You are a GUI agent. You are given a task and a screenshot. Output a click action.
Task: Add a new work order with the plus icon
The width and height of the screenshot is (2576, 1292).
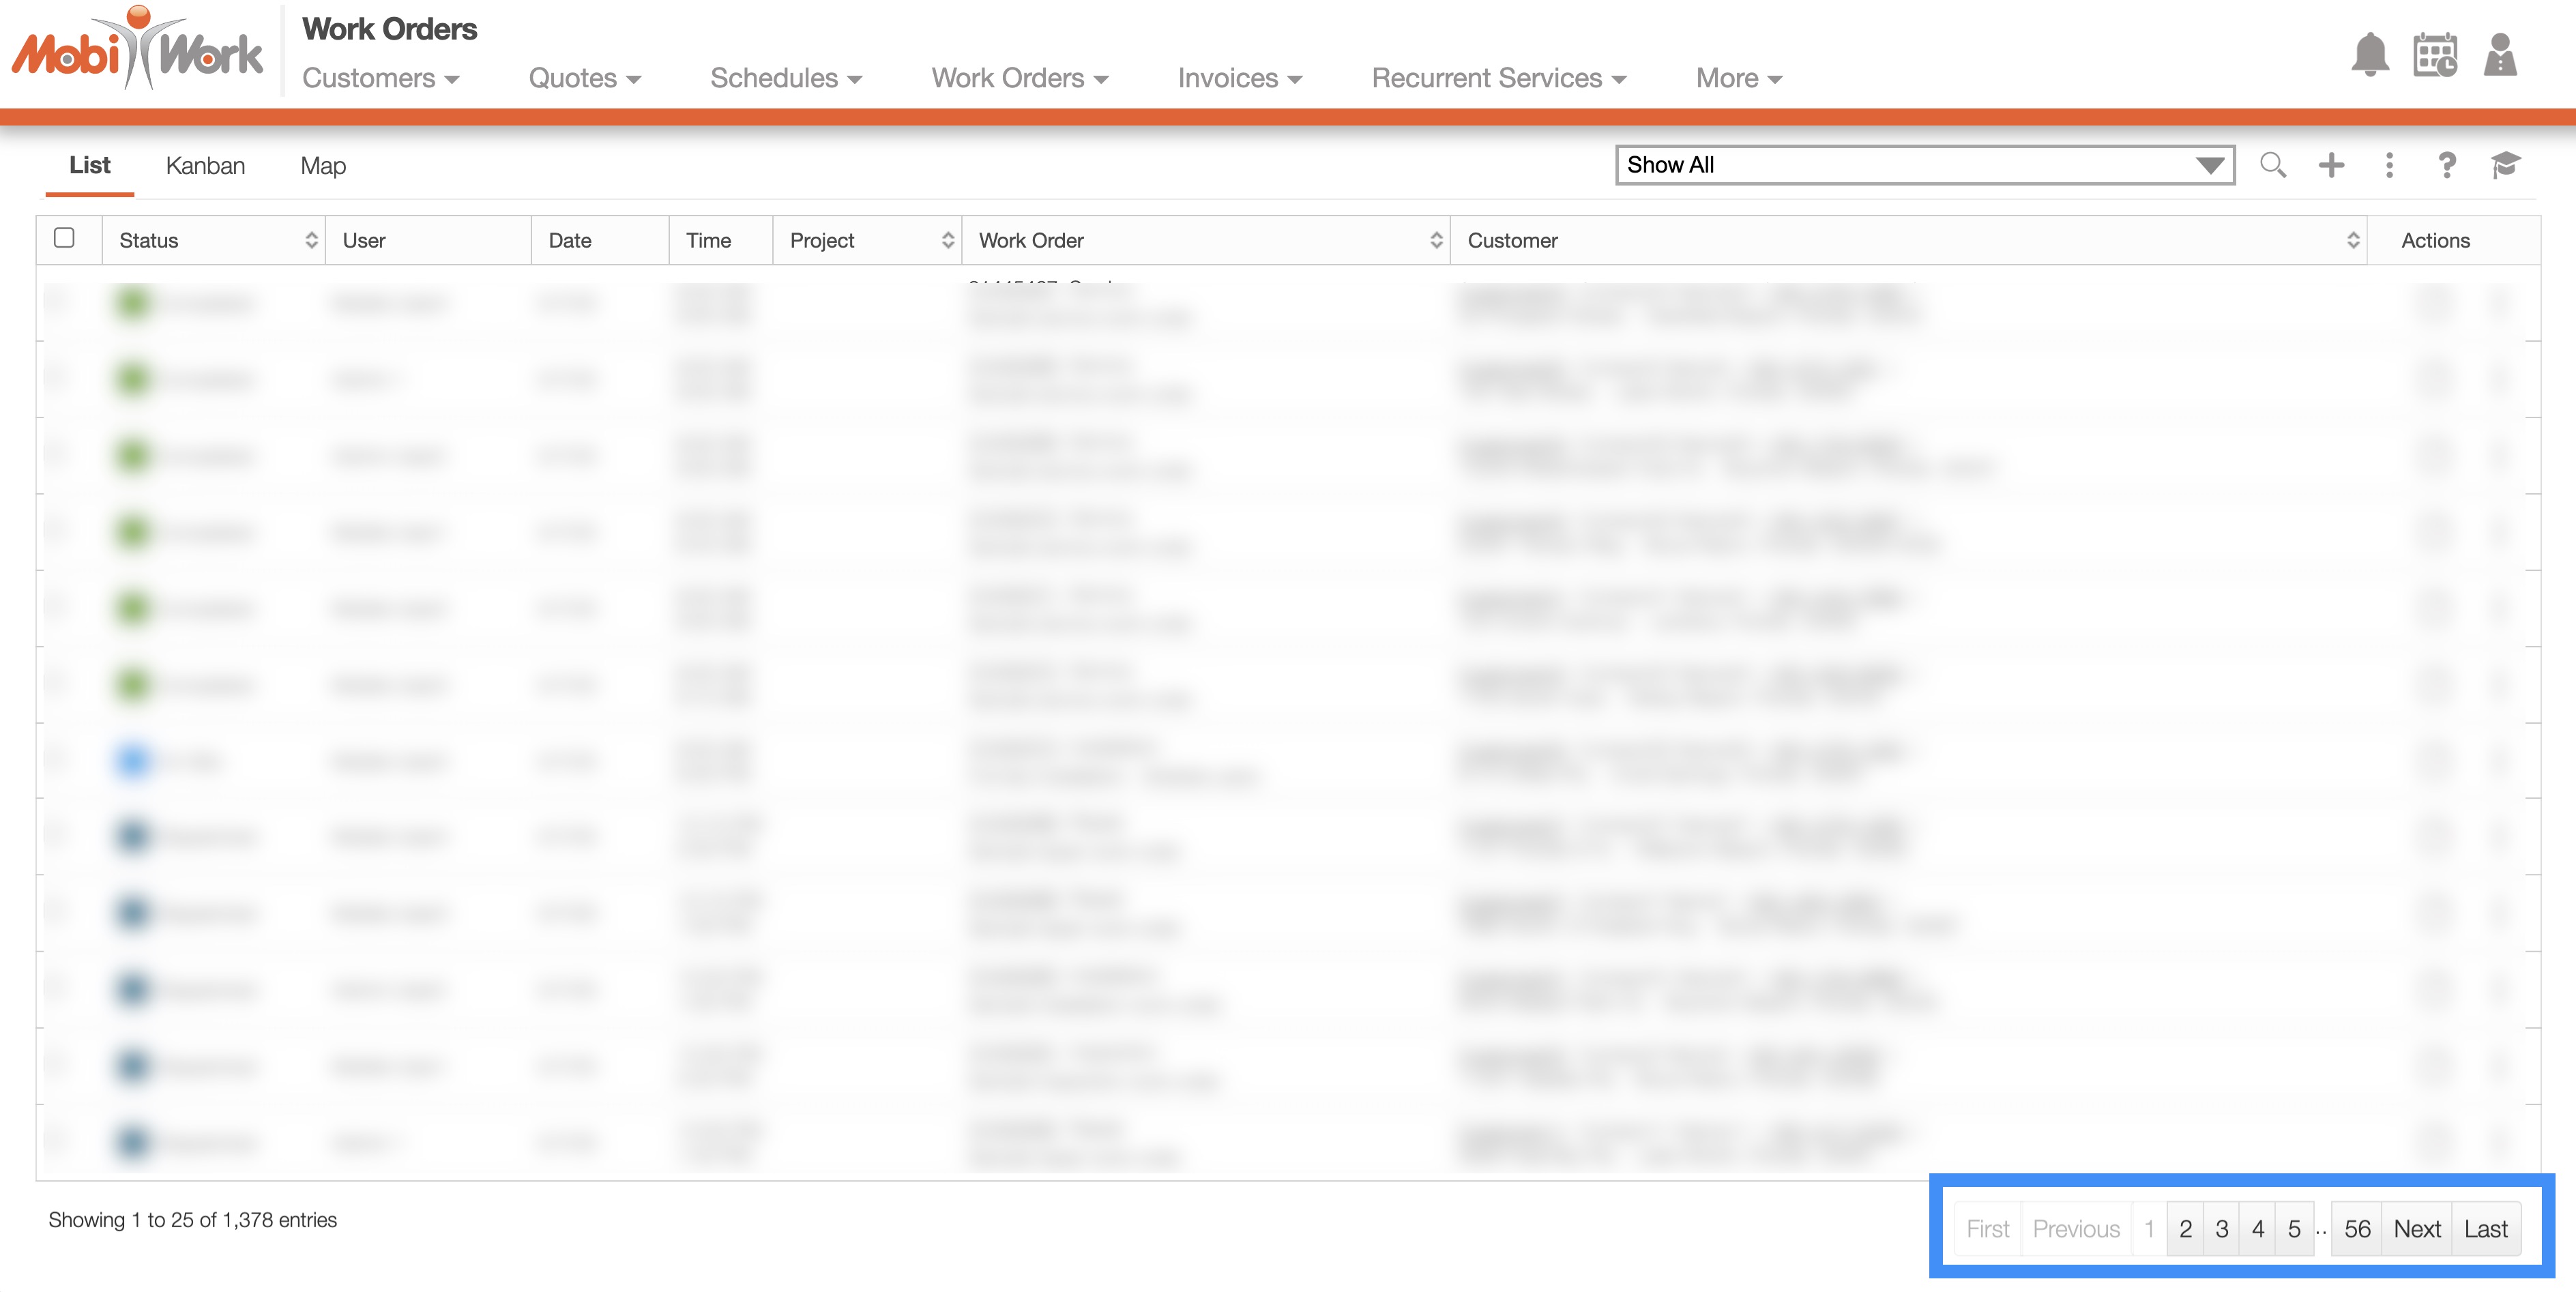pos(2331,165)
